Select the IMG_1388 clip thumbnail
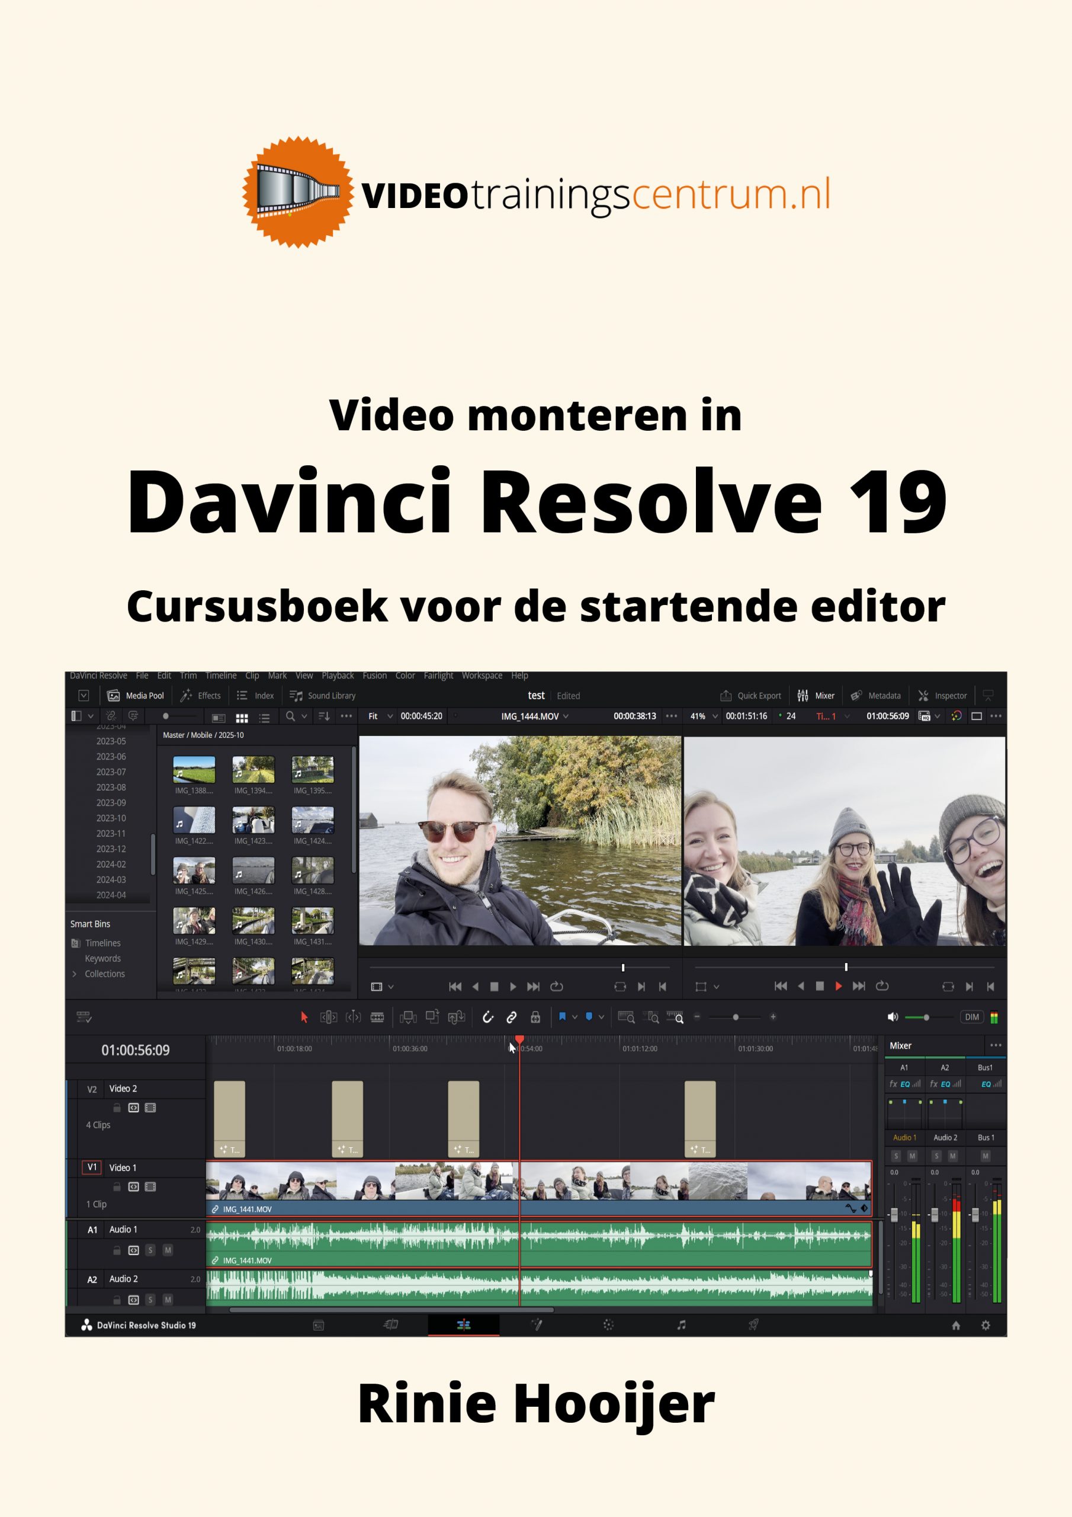Viewport: 1072px width, 1517px height. tap(194, 770)
